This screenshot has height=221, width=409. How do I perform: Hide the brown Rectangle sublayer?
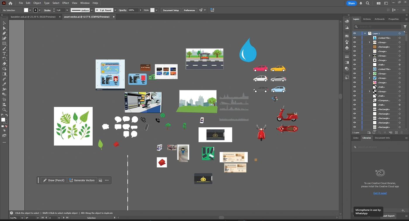tap(354, 47)
